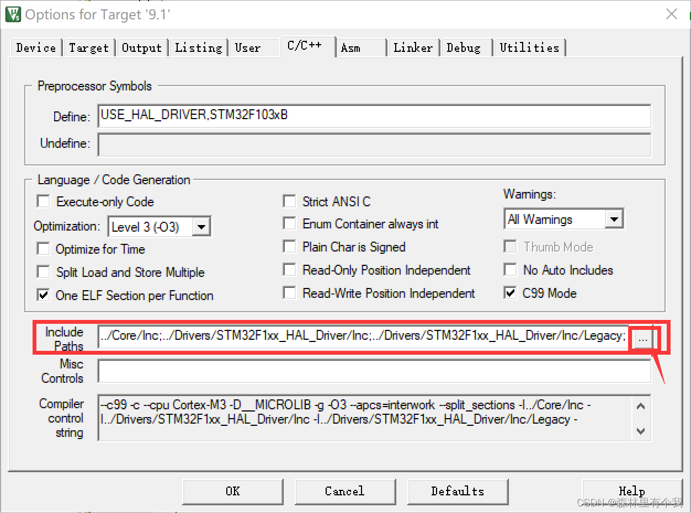Switch to the Device tab
Image resolution: width=691 pixels, height=513 pixels.
(x=36, y=48)
